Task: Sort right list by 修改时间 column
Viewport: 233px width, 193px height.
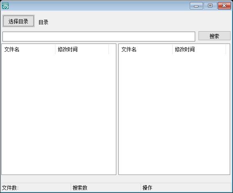Action: 199,49
